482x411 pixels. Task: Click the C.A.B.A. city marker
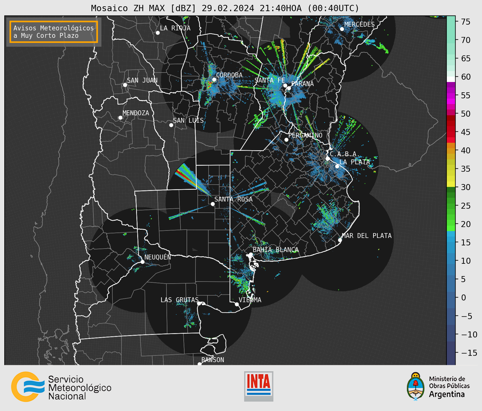click(328, 159)
